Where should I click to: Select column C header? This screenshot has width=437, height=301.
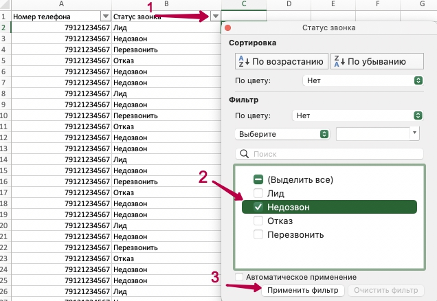coord(244,4)
